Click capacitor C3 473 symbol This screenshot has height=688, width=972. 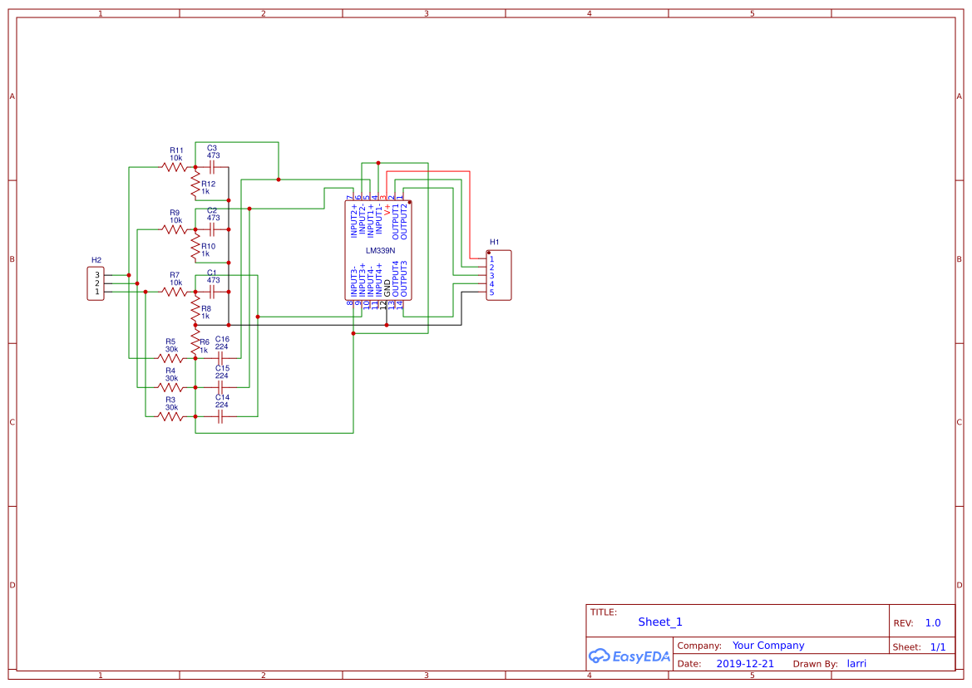click(213, 167)
